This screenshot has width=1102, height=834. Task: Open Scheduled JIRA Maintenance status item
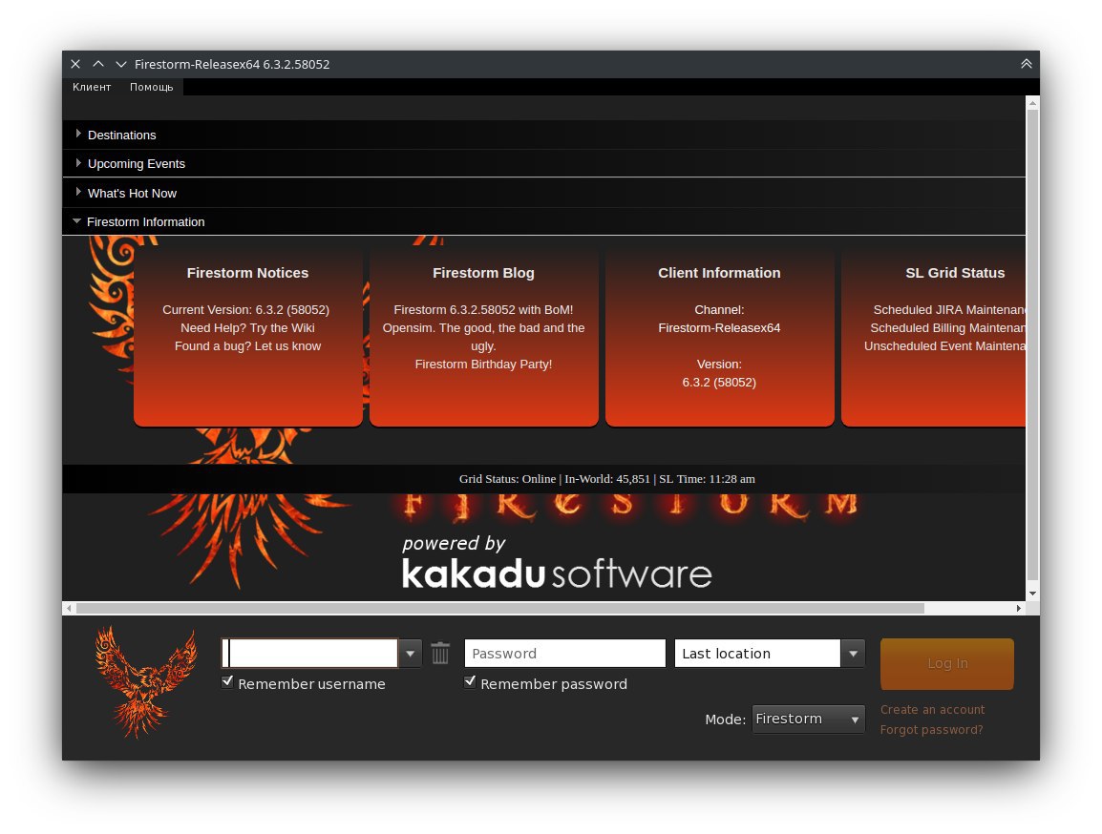coord(949,309)
